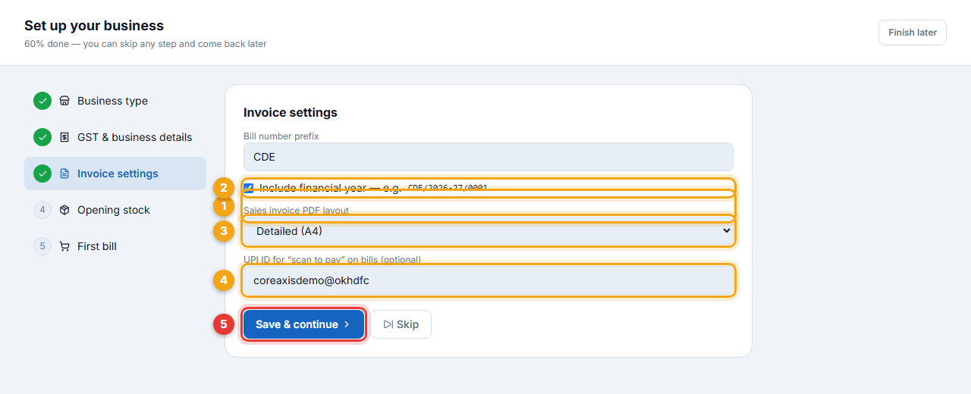Skip this setup step

(401, 324)
